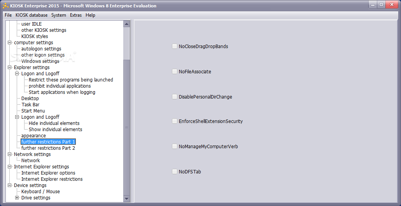Collapse the Network settings tree node
The image size is (401, 206).
coord(10,154)
